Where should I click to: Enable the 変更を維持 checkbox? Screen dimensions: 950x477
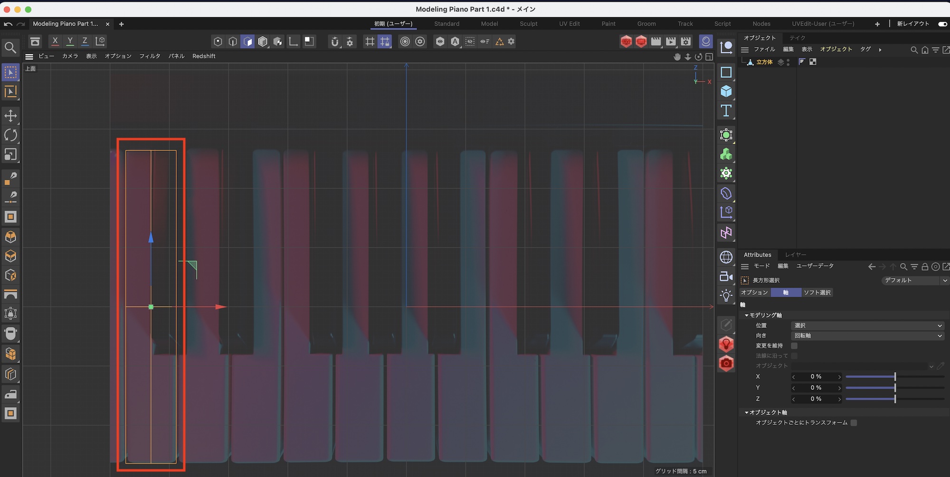pos(794,346)
